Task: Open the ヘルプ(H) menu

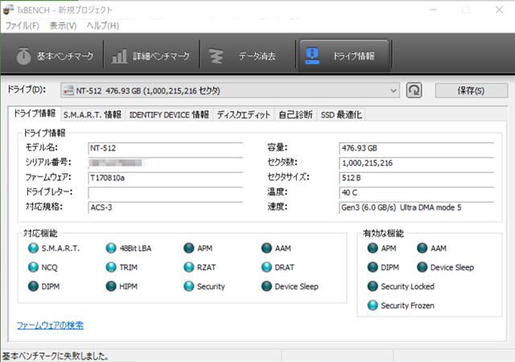Action: coord(103,26)
